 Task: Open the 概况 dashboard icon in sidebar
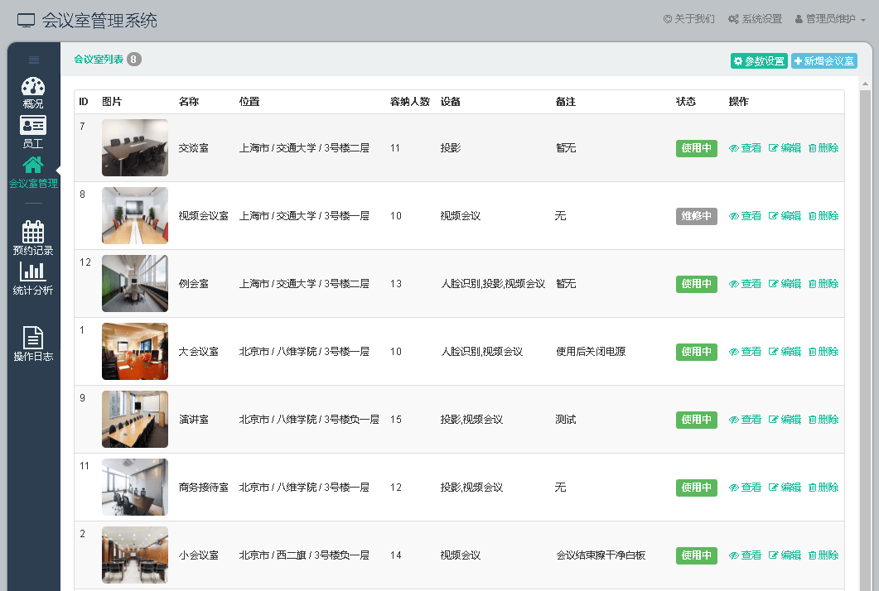tap(33, 88)
